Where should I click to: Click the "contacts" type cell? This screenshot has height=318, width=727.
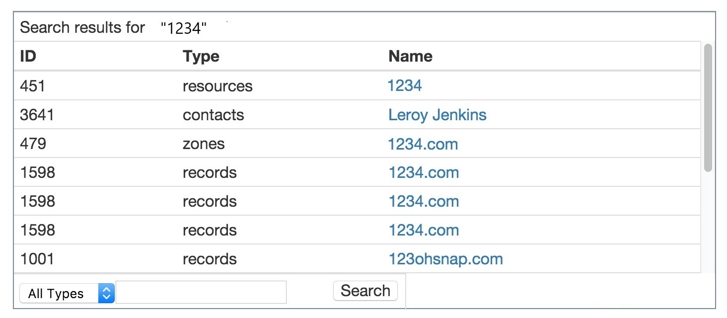point(213,115)
